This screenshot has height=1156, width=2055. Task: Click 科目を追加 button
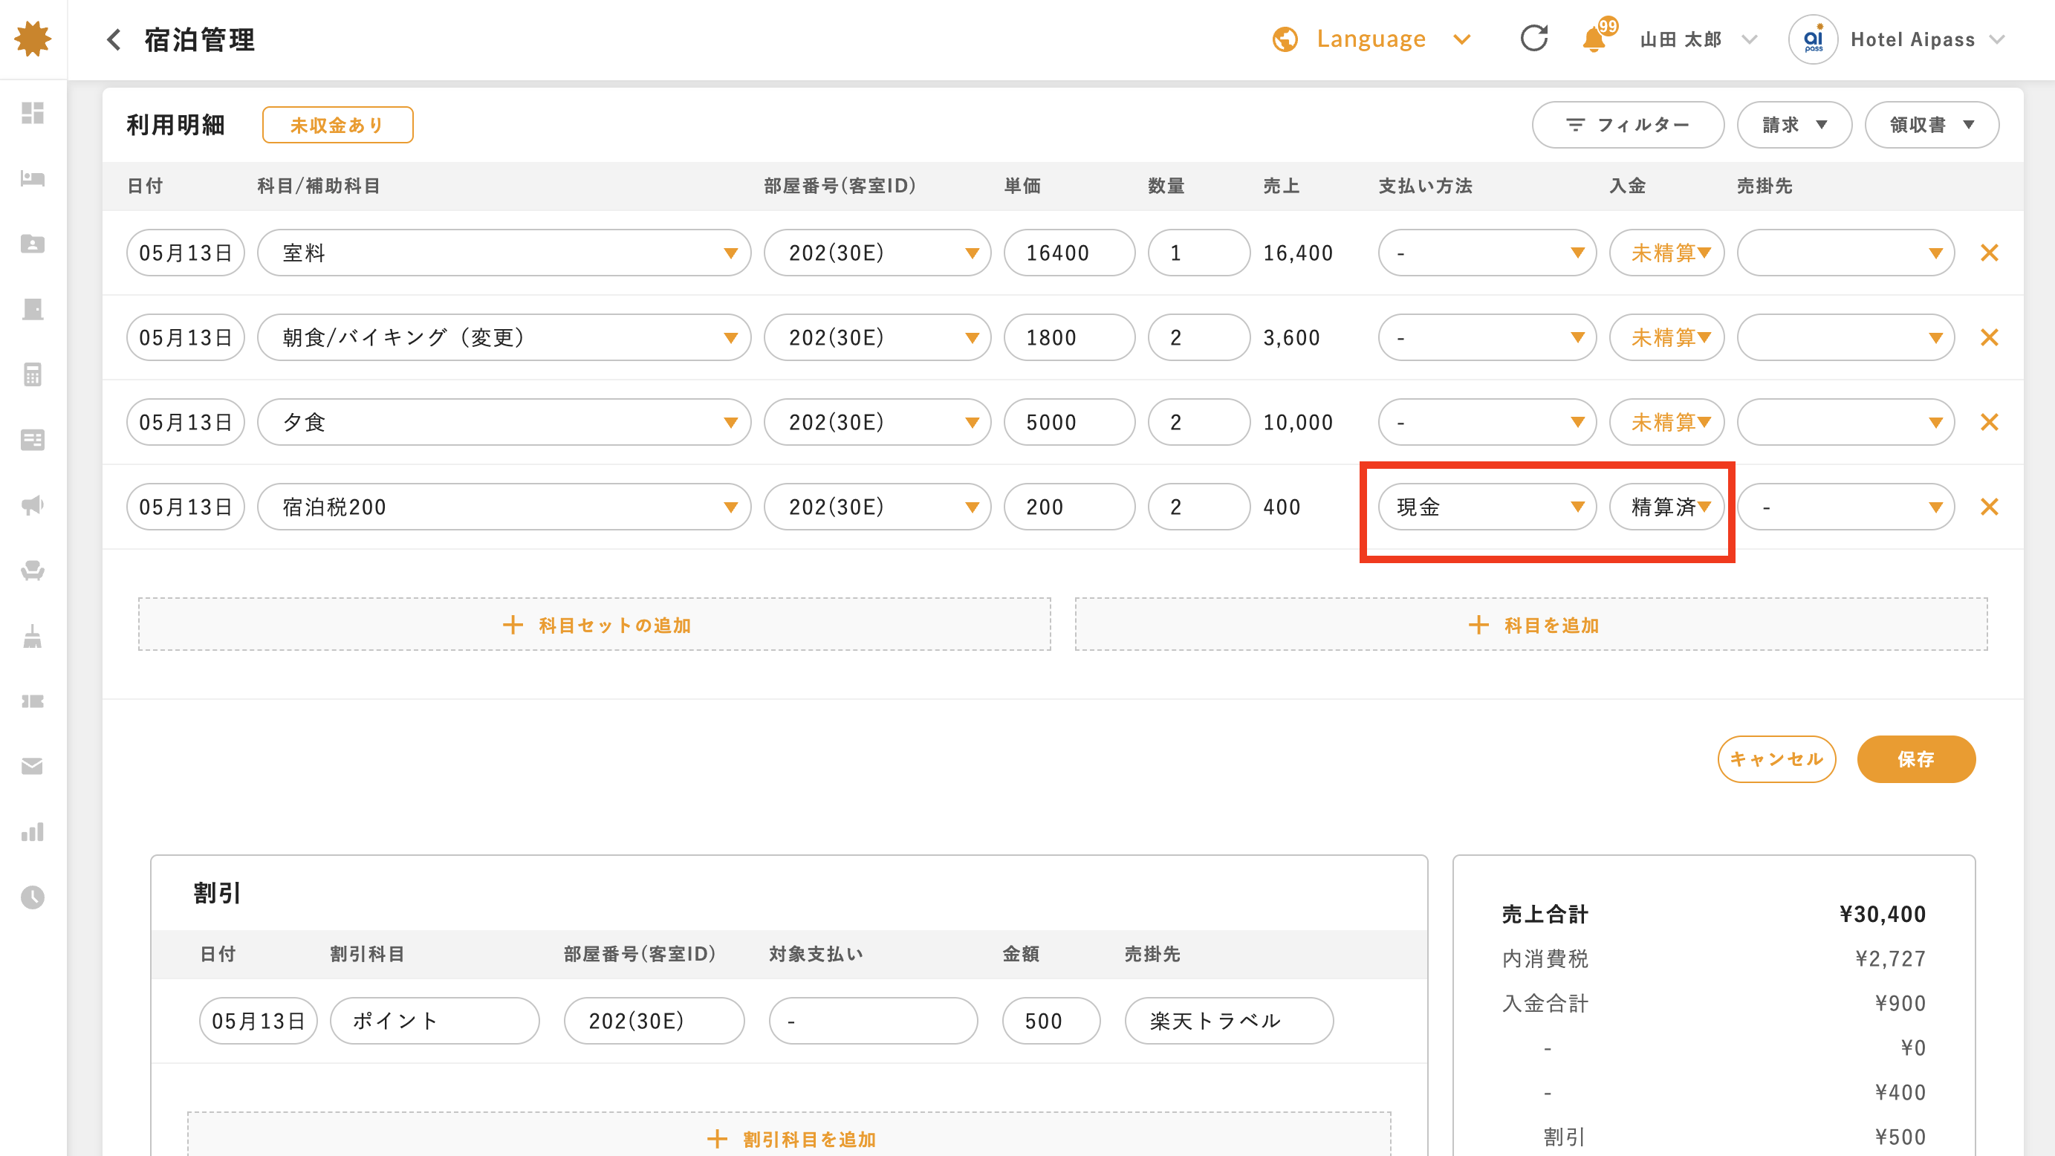pyautogui.click(x=1531, y=625)
